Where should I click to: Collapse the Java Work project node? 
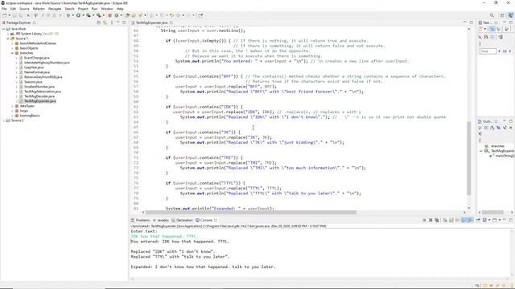point(3,29)
